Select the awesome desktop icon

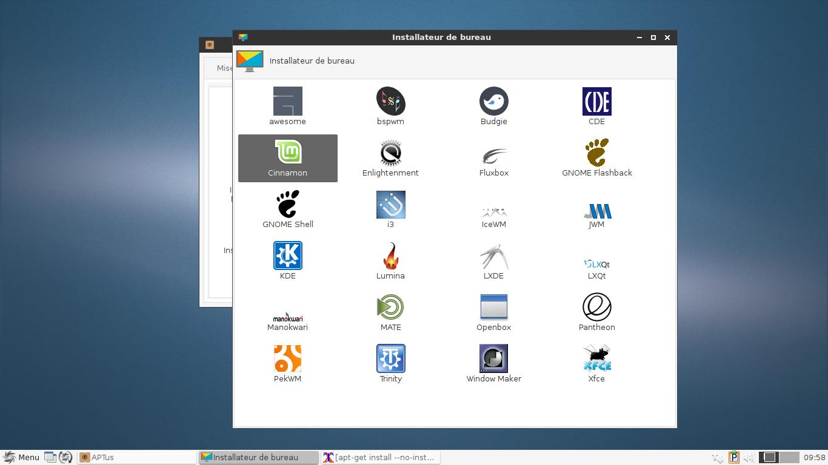click(x=287, y=101)
